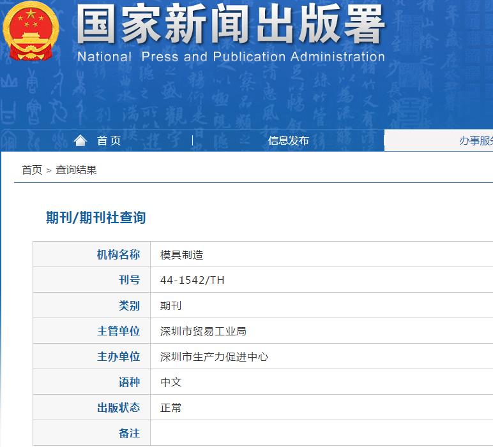Click the 查询结果 breadcrumb text
The width and height of the screenshot is (493, 447).
(76, 170)
